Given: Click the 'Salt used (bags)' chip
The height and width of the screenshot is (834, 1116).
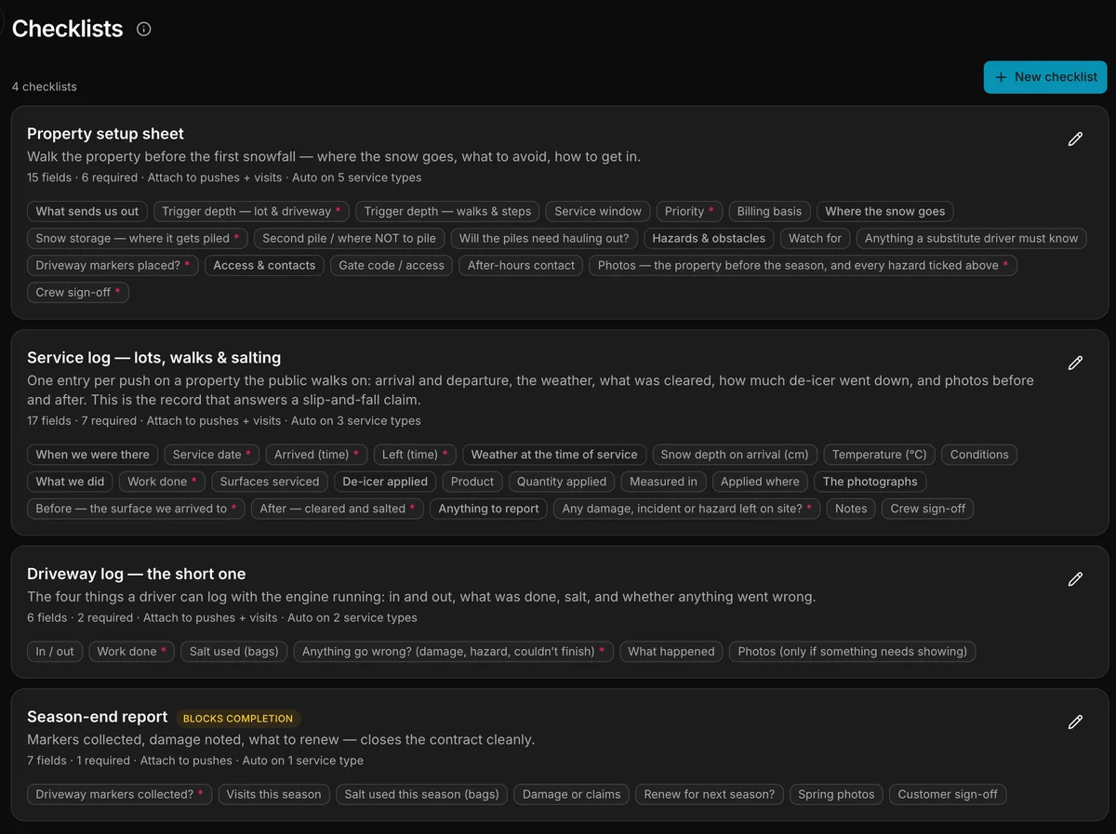Looking at the screenshot, I should [234, 652].
